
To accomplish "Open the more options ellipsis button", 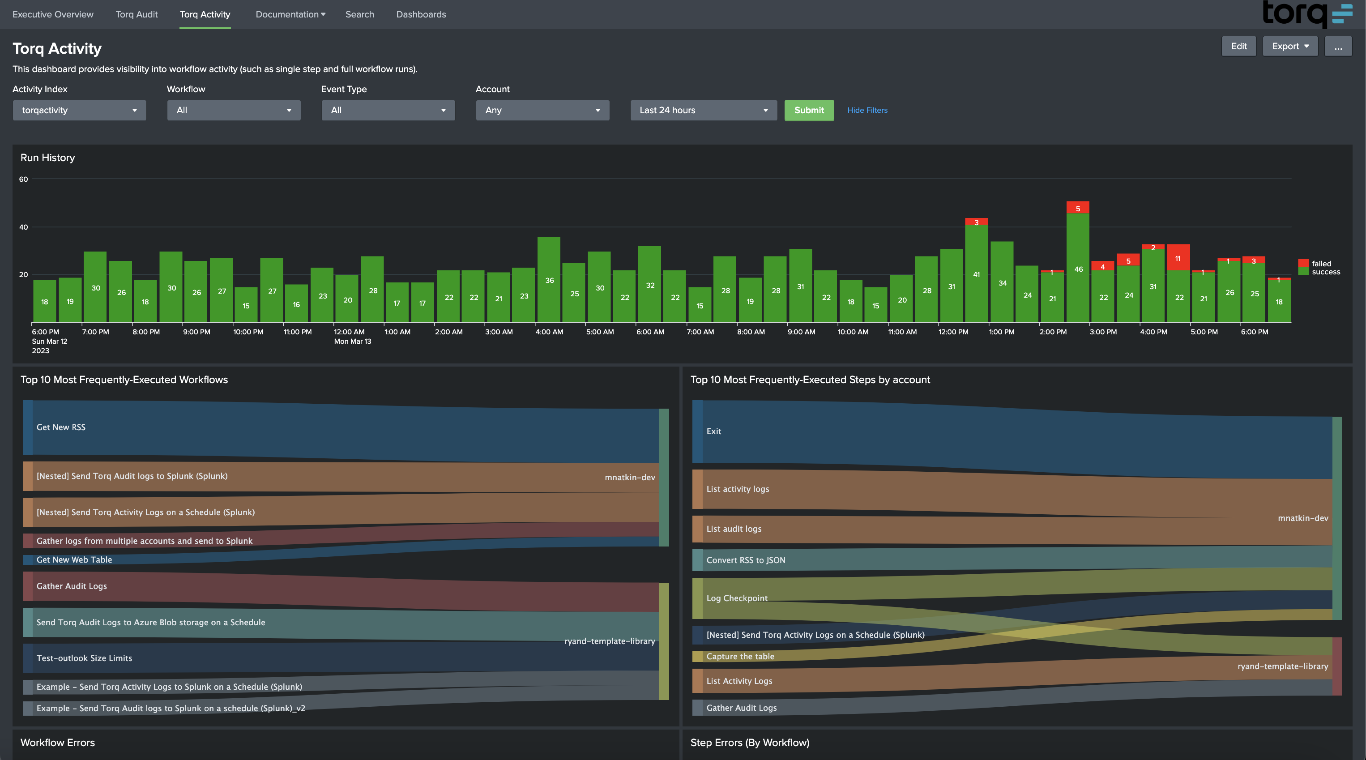I will (1338, 46).
